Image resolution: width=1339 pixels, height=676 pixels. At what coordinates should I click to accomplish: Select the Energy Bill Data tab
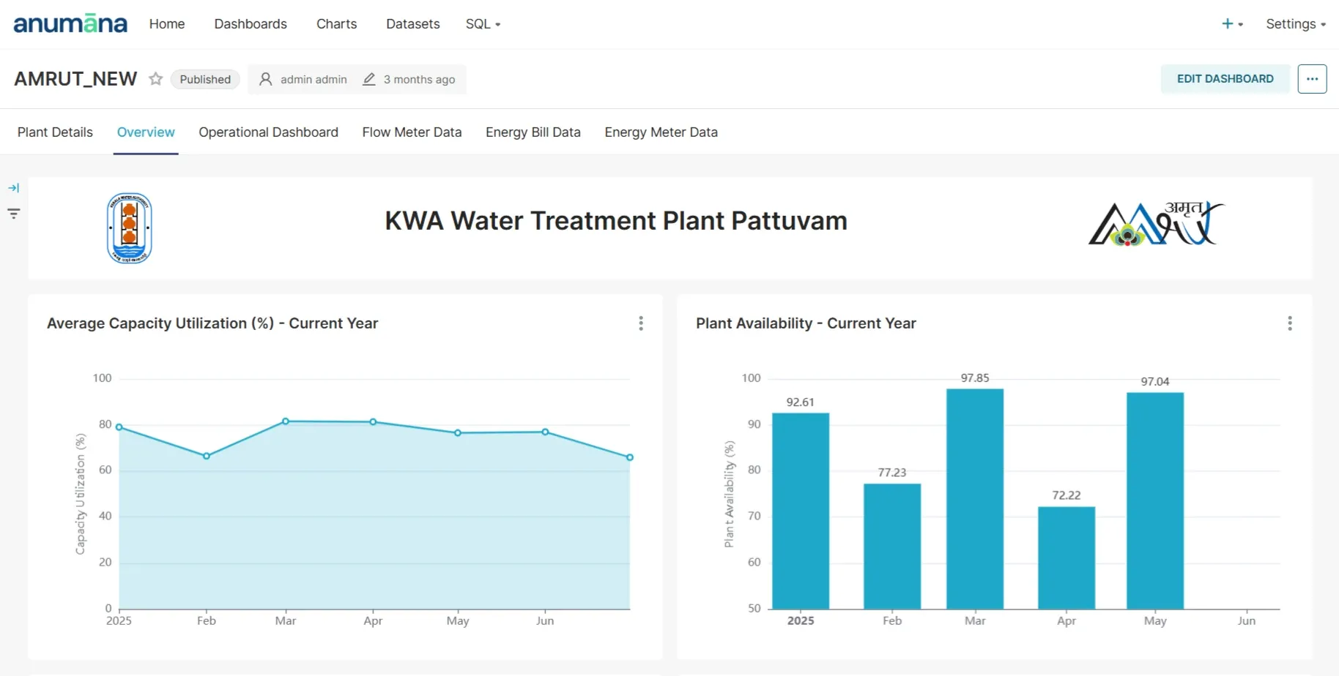coord(533,132)
